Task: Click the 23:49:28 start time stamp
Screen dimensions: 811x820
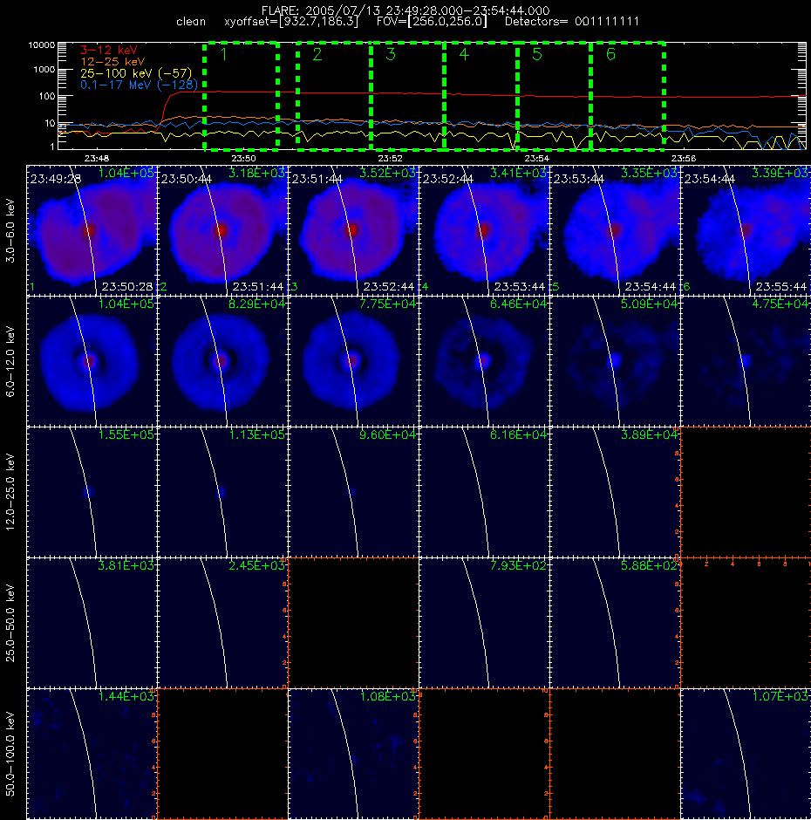Action: pyautogui.click(x=56, y=179)
